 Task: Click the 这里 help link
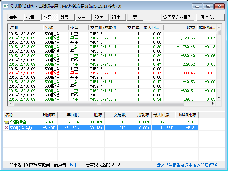tap(73, 165)
